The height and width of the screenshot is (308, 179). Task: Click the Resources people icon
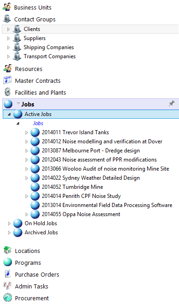pyautogui.click(x=8, y=69)
